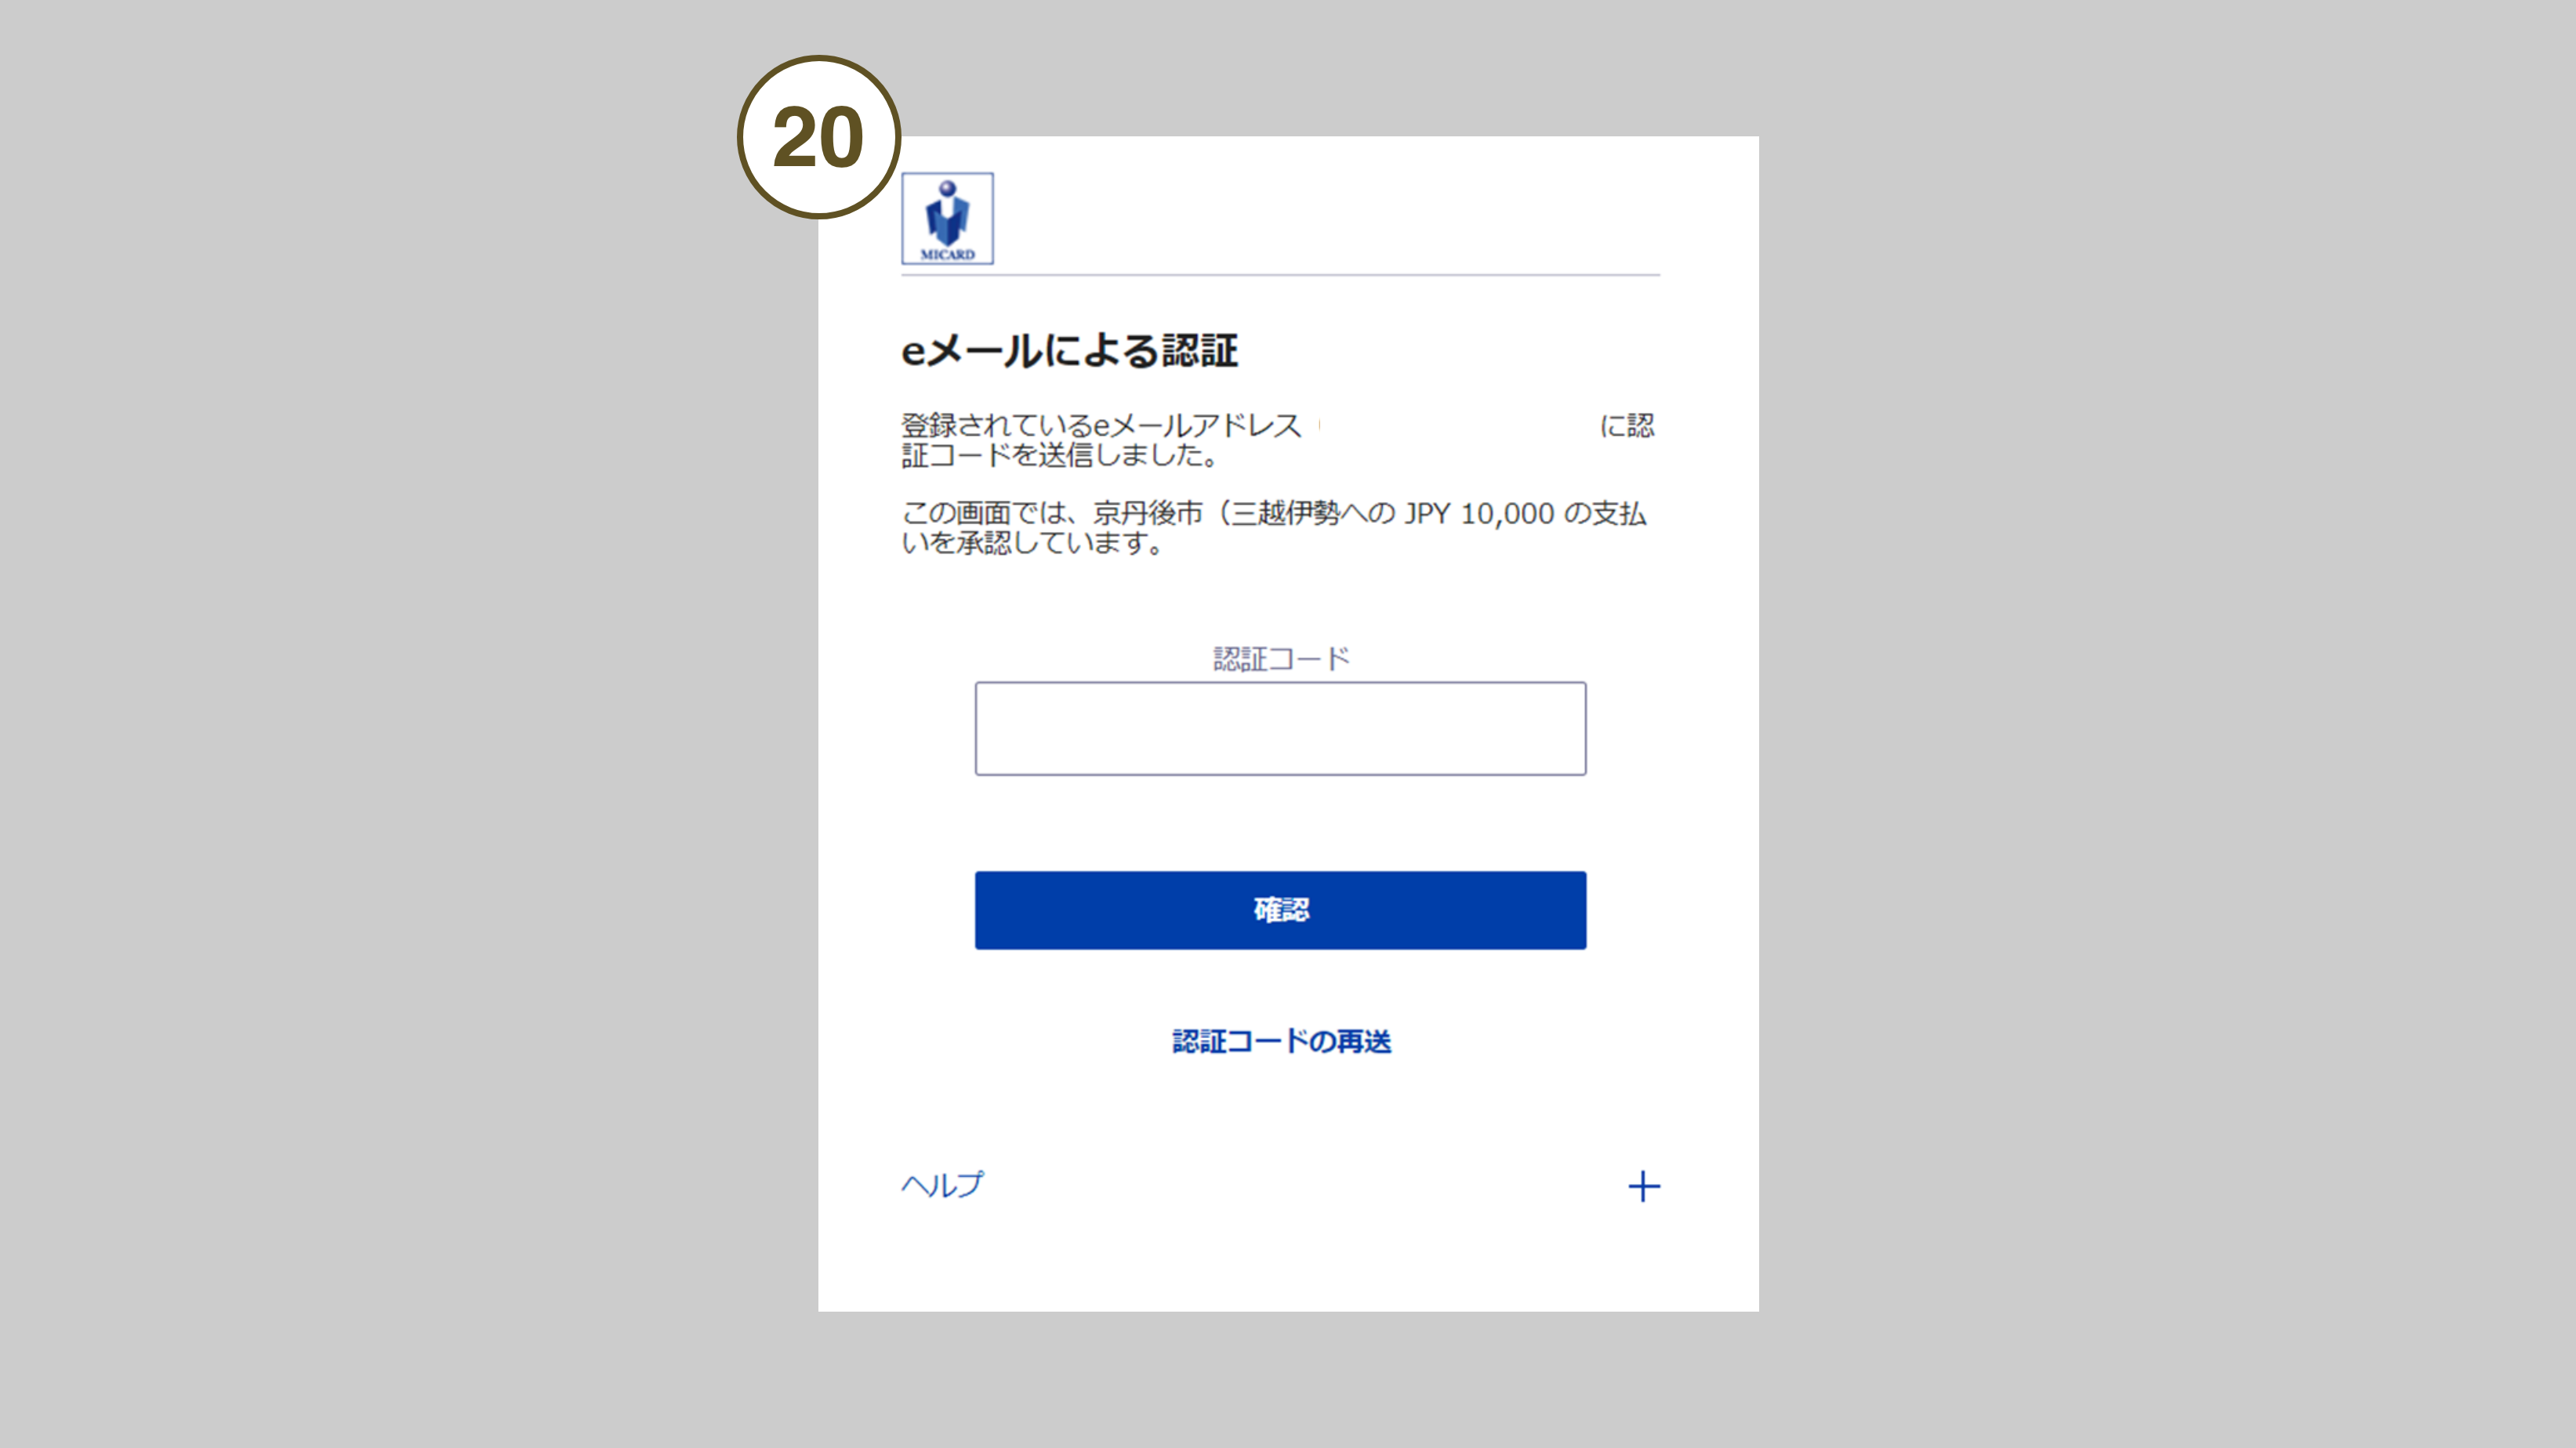Click the MICARD logo icon

[947, 218]
